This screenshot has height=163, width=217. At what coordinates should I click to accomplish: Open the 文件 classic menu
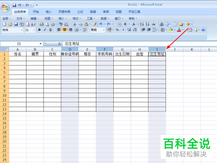20,19
